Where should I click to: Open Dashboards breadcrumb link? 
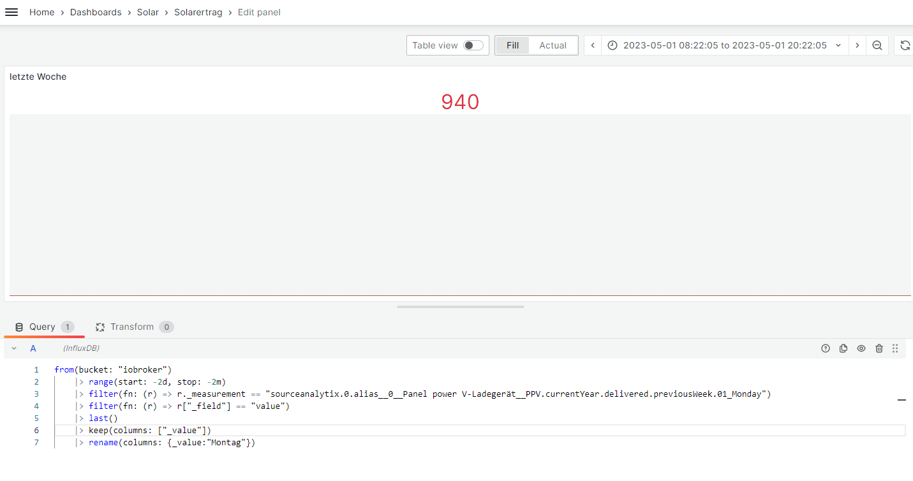pyautogui.click(x=96, y=12)
